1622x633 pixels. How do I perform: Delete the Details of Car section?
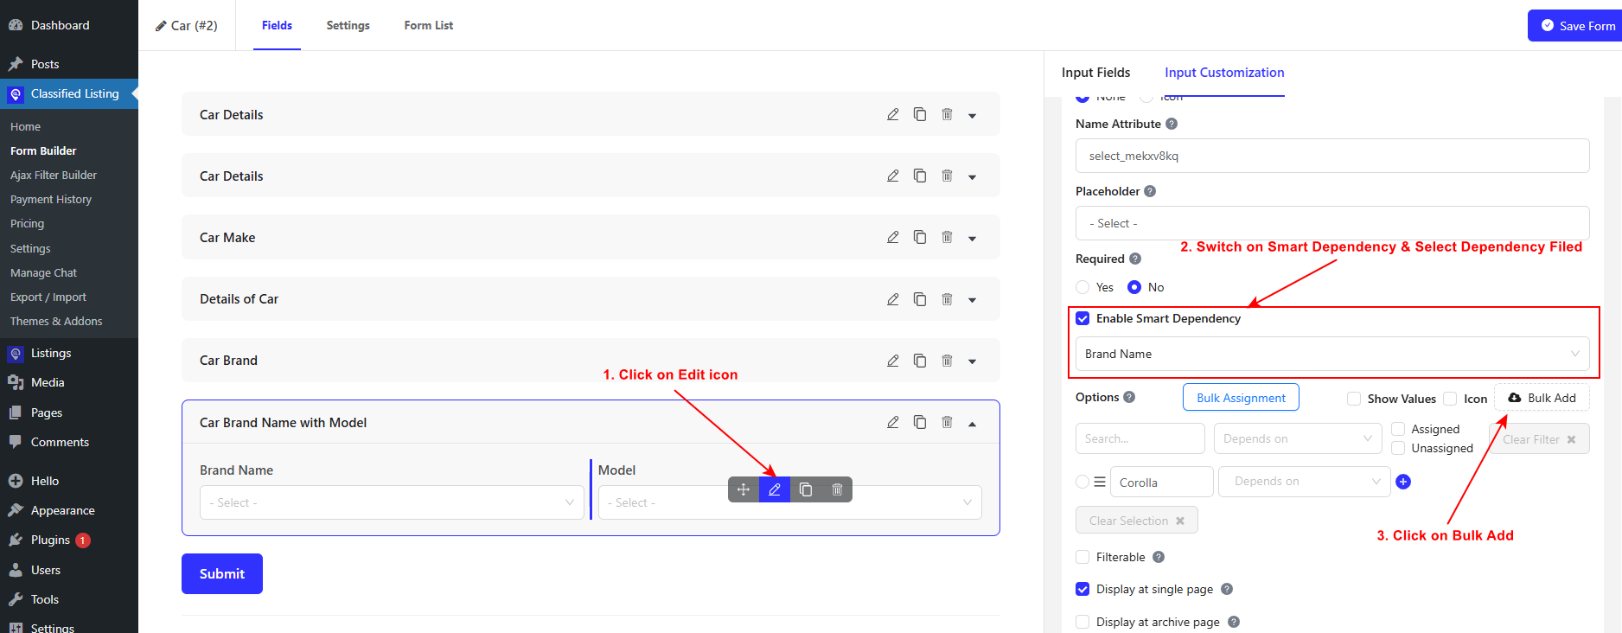point(947,299)
